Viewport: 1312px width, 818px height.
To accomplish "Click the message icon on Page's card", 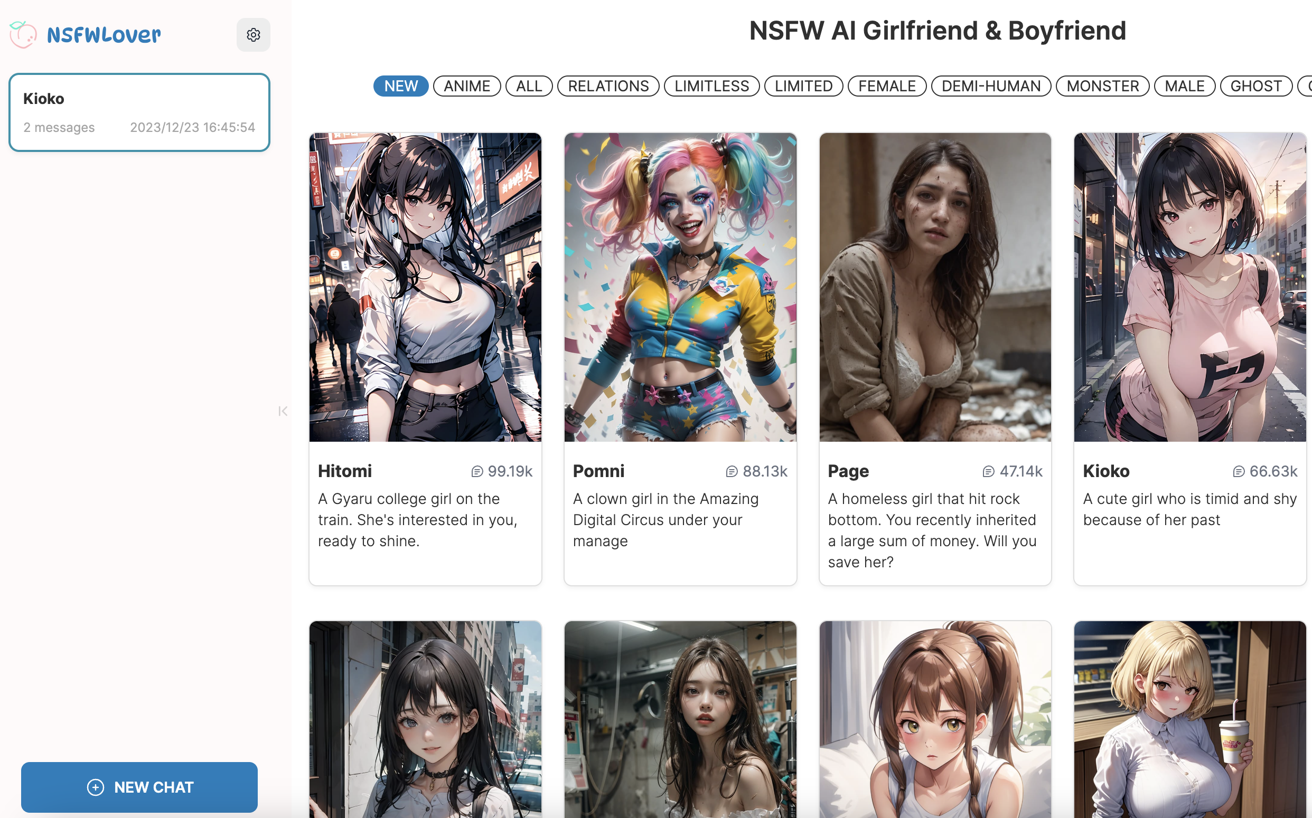I will coord(988,471).
